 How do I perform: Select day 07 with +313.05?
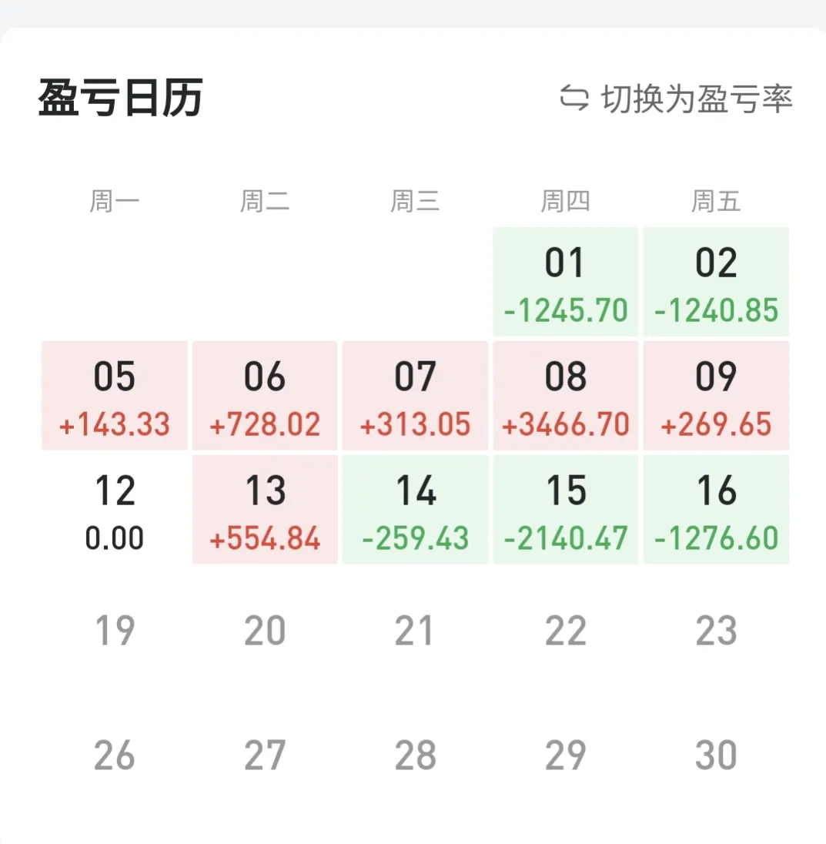point(415,396)
